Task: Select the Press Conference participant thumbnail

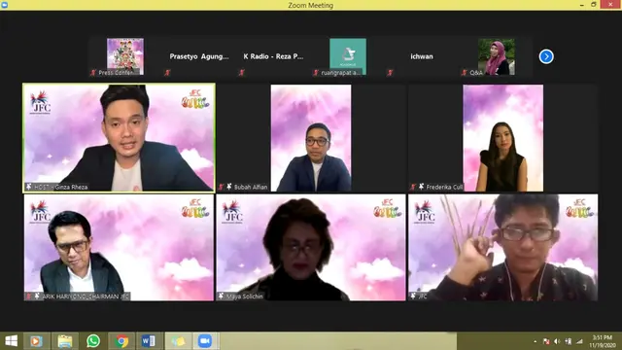Action: tap(125, 56)
